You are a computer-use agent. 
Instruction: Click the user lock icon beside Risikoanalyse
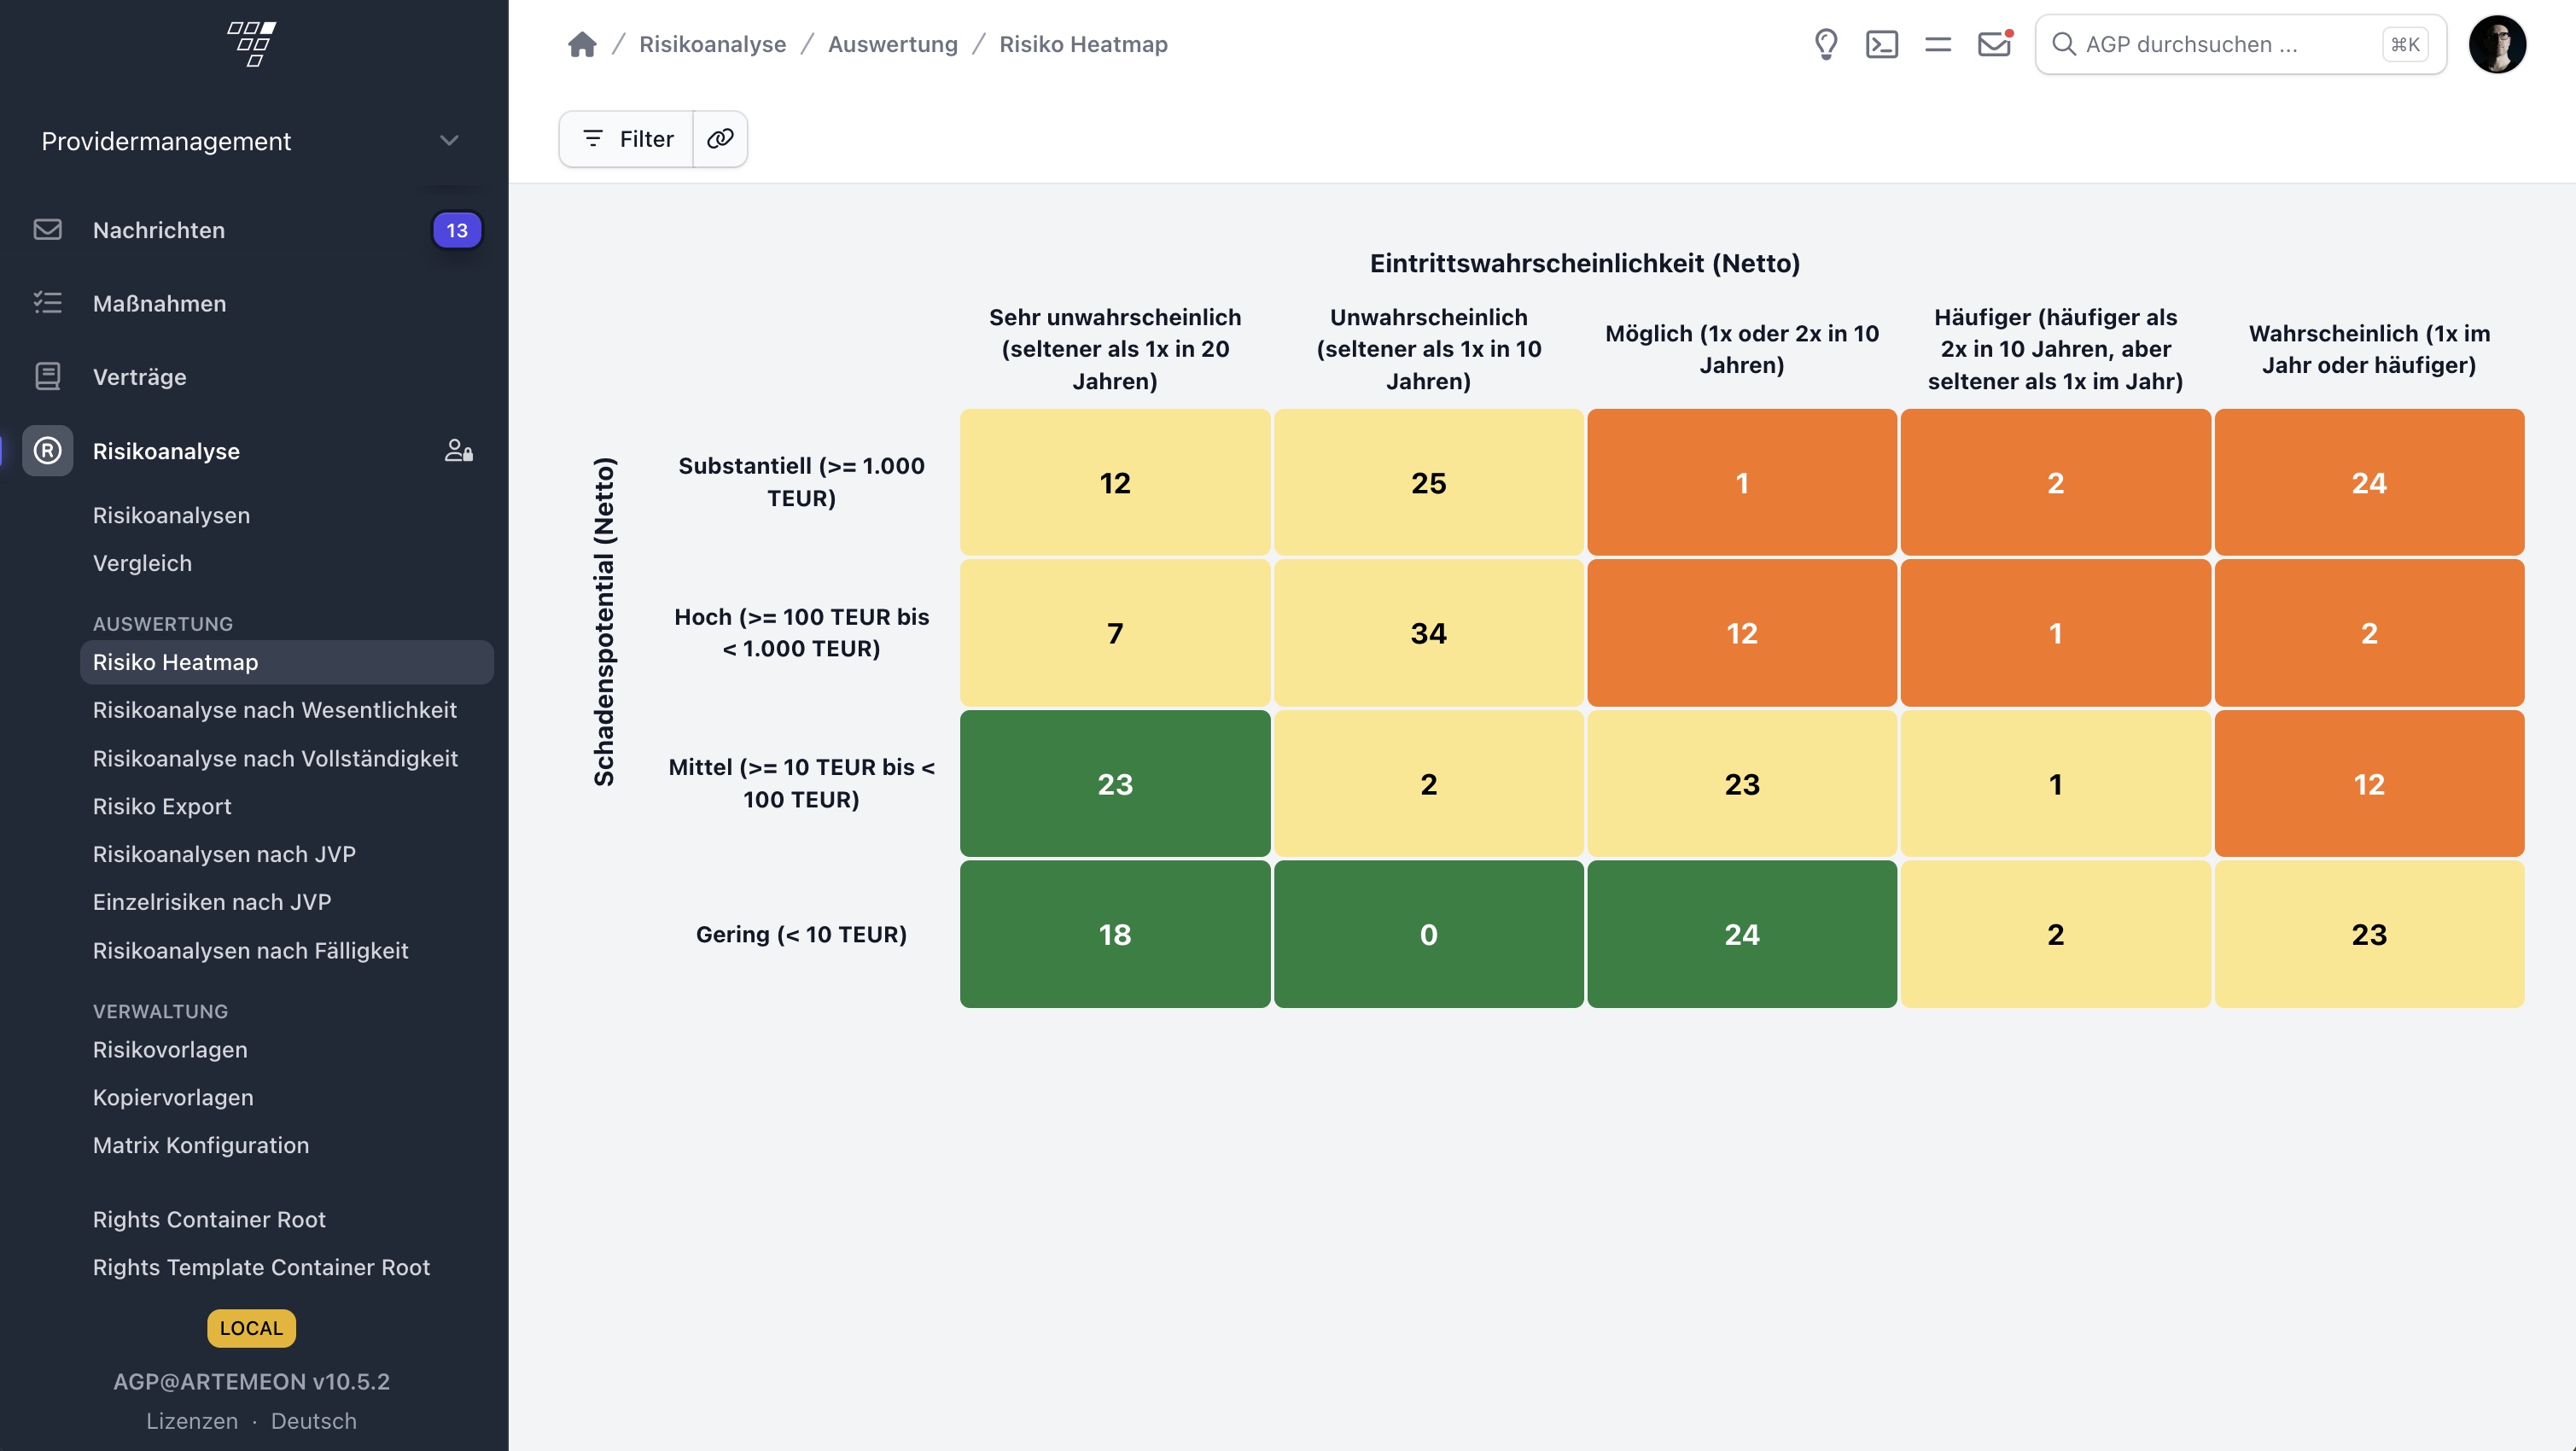(x=458, y=451)
